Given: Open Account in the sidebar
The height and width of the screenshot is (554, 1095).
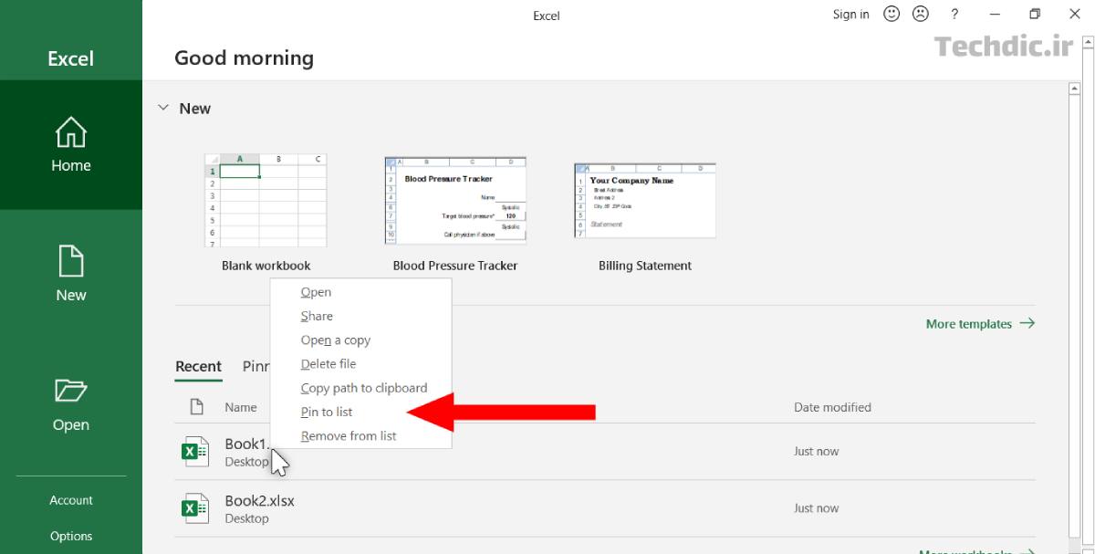Looking at the screenshot, I should pyautogui.click(x=71, y=500).
